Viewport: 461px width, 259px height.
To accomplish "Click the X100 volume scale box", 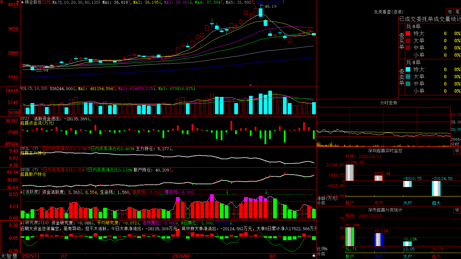I will tap(14, 113).
